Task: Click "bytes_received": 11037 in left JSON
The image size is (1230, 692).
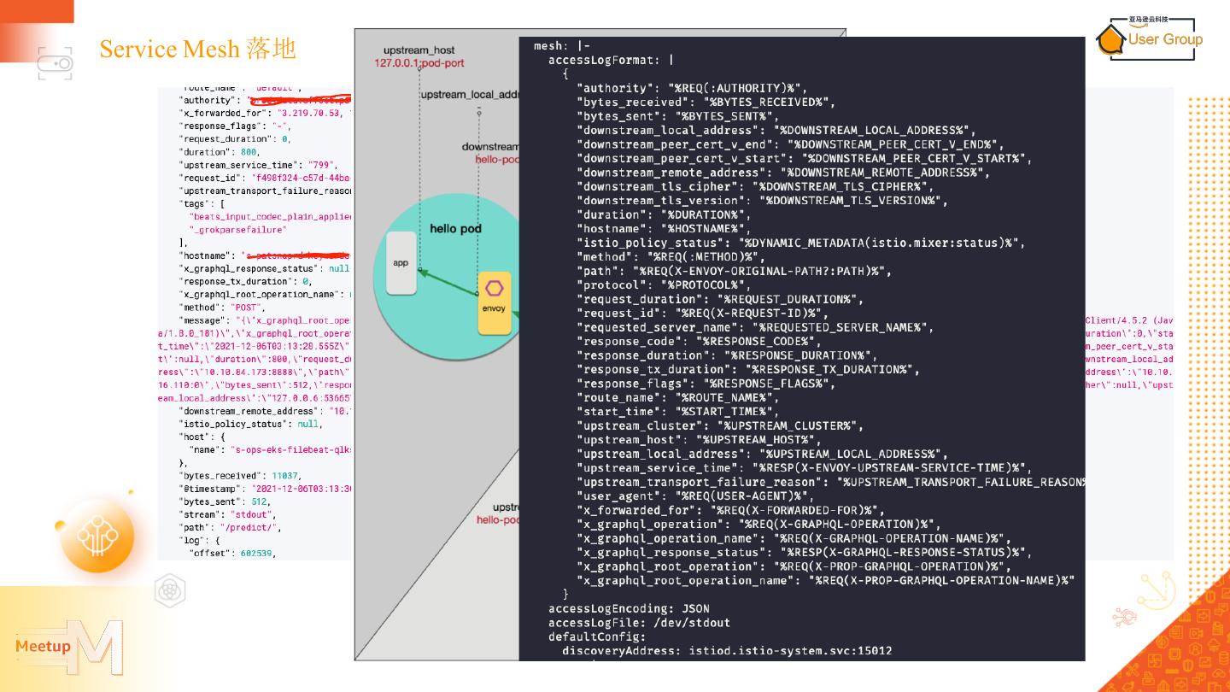Action: point(240,475)
